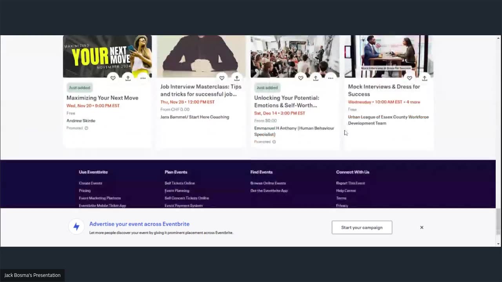Click Just added badge on Unlocking Your Potential
The width and height of the screenshot is (502, 282).
[267, 88]
